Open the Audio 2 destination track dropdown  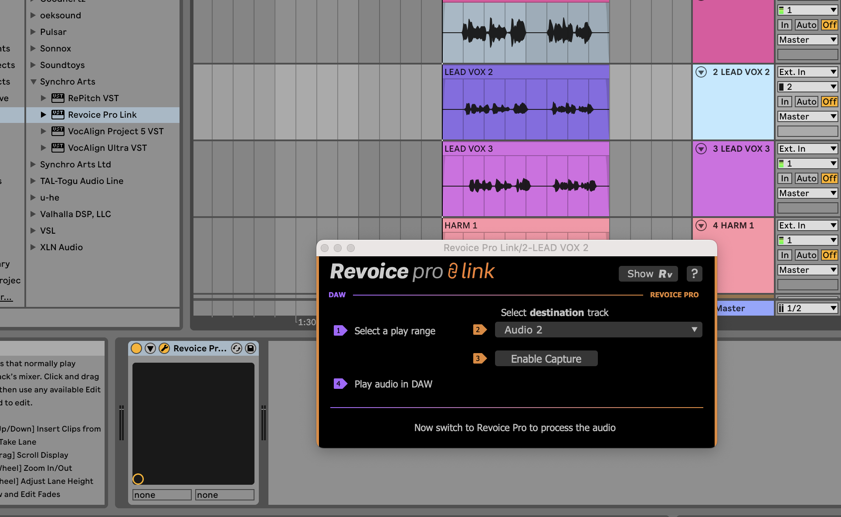[x=598, y=330]
